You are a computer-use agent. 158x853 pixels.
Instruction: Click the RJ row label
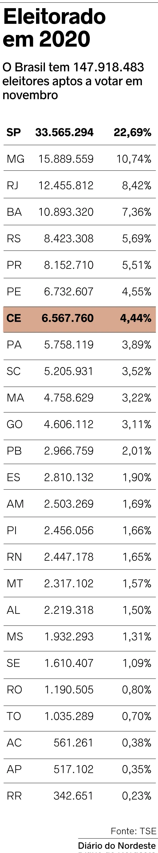click(x=13, y=185)
